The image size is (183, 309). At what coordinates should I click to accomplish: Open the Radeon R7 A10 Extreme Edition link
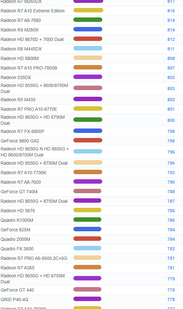[33, 11]
